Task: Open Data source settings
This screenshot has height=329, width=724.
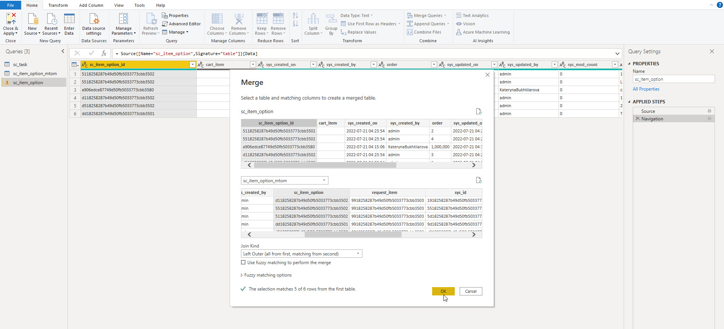Action: point(94,20)
